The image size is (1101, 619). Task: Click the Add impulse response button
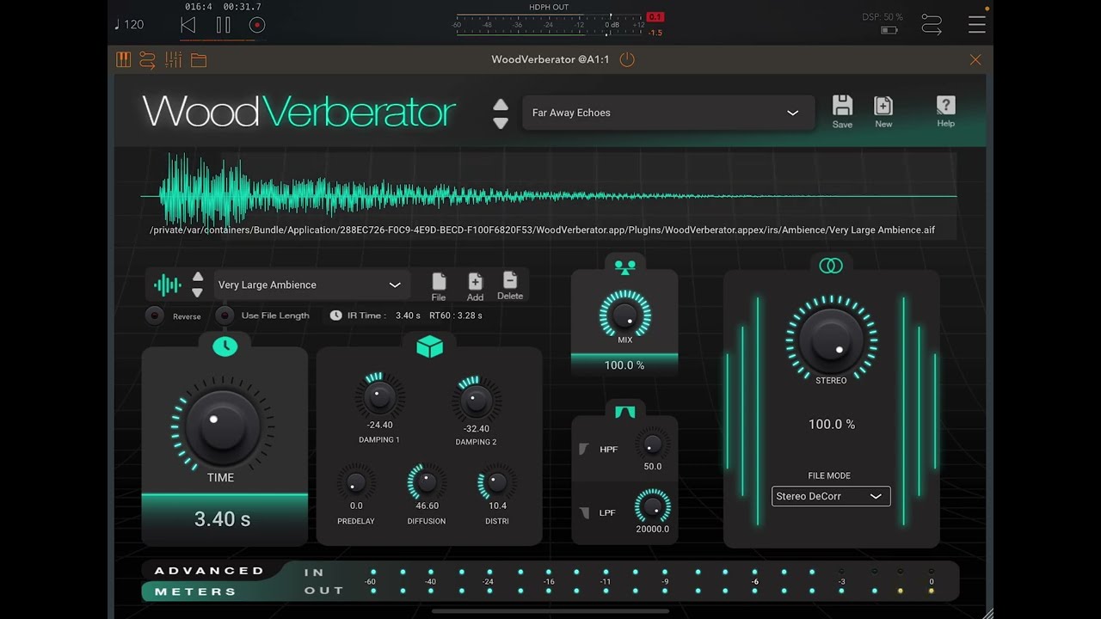click(475, 286)
